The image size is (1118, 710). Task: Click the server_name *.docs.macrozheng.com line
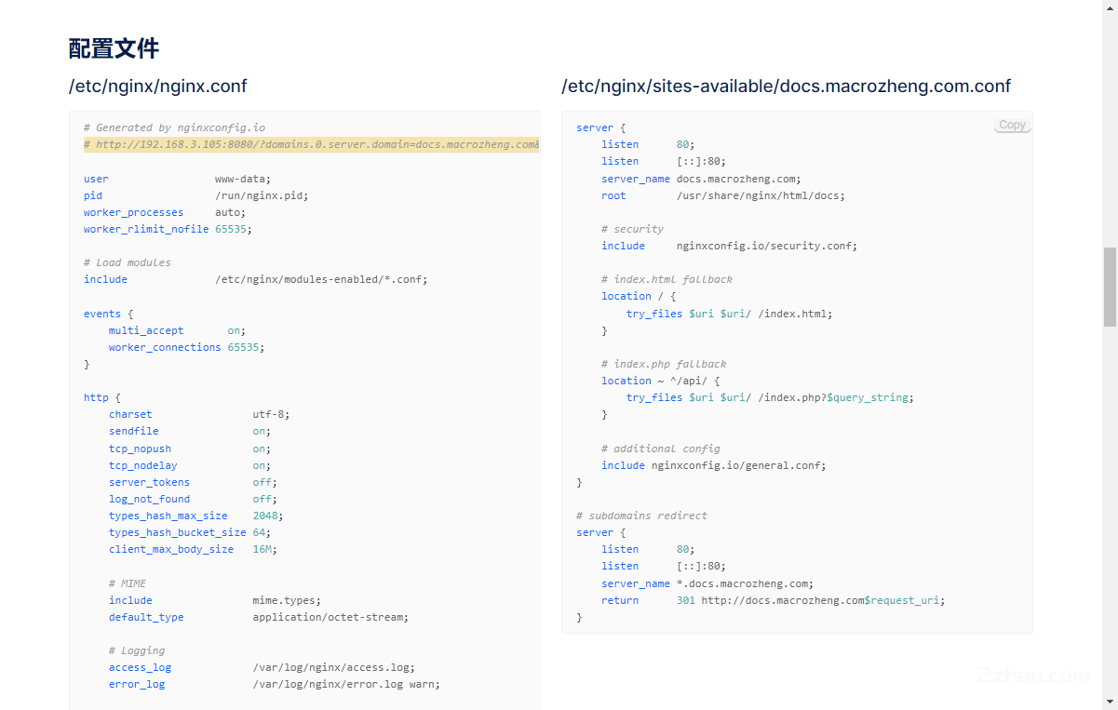pos(707,583)
